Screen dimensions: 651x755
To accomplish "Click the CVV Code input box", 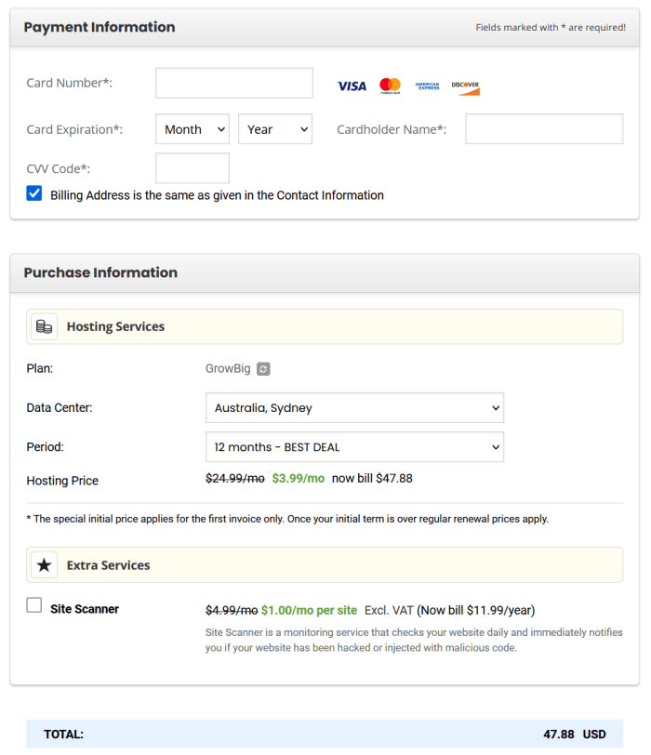I will (193, 168).
